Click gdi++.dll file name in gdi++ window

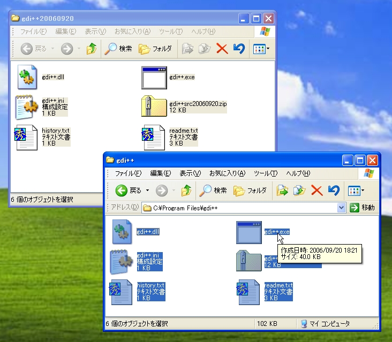pyautogui.click(x=148, y=232)
